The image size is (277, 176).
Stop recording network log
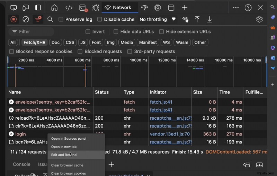coord(14,19)
